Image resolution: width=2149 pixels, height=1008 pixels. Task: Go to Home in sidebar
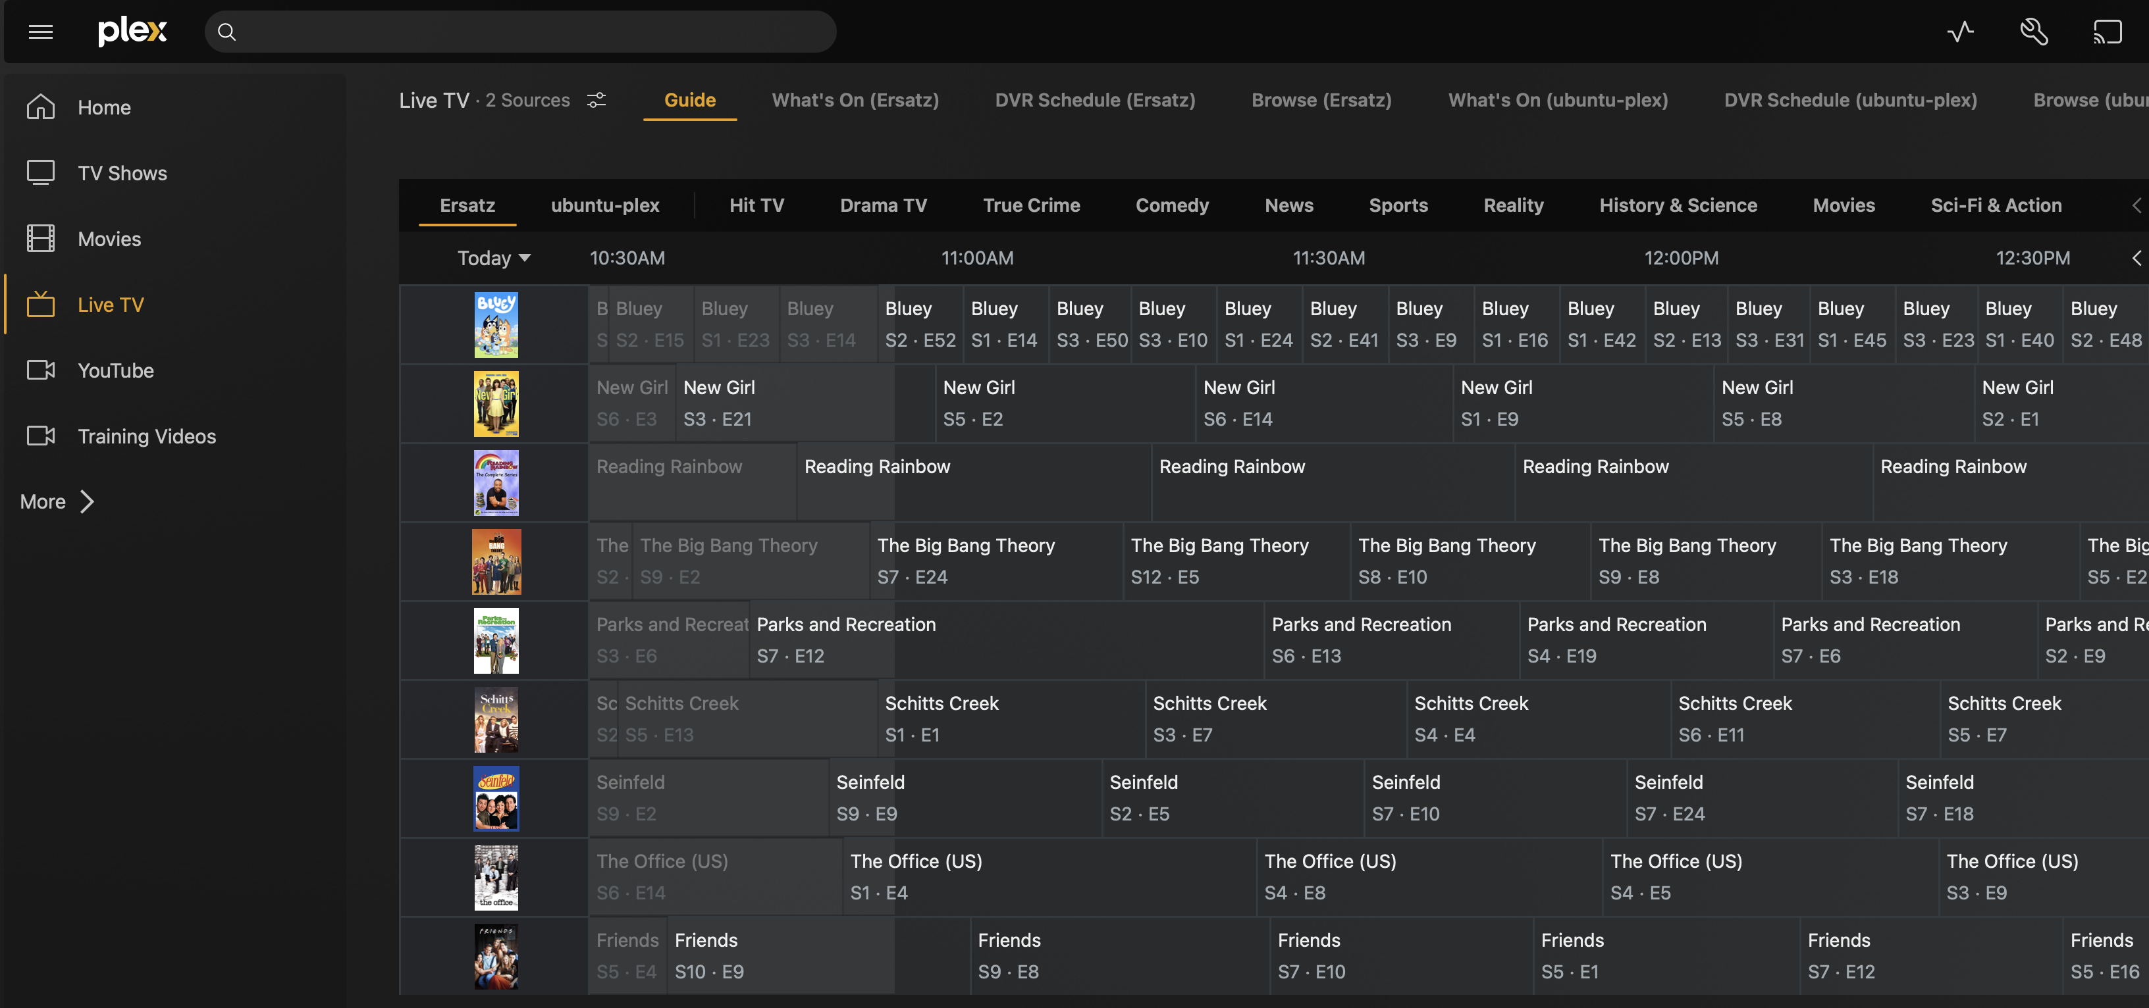(103, 107)
